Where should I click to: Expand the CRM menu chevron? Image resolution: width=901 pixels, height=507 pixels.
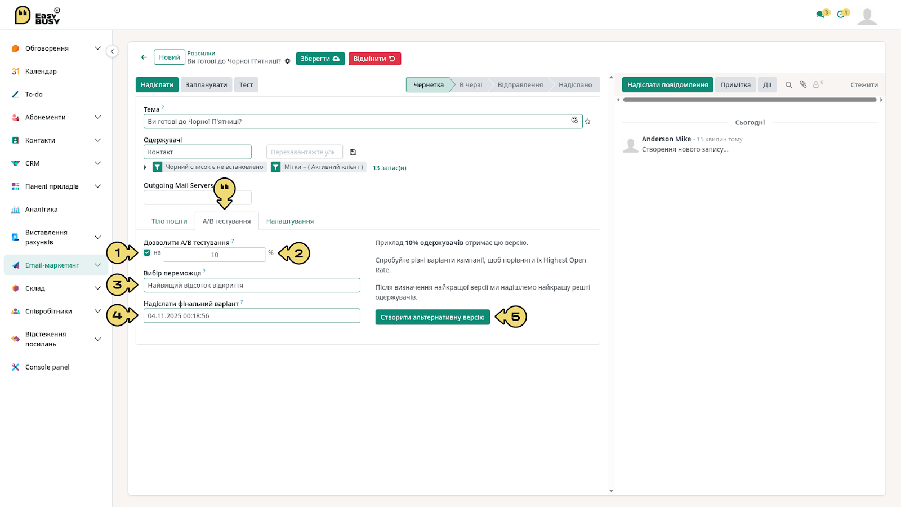point(97,163)
